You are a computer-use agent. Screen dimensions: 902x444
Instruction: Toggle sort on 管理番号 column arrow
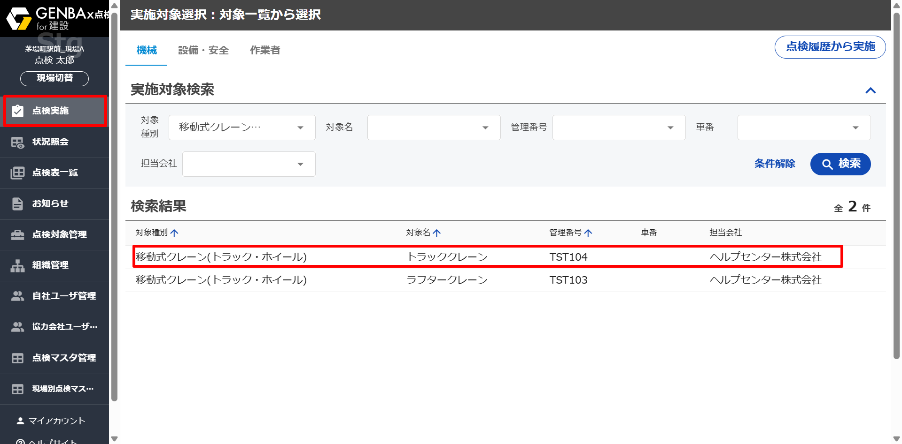(588, 233)
